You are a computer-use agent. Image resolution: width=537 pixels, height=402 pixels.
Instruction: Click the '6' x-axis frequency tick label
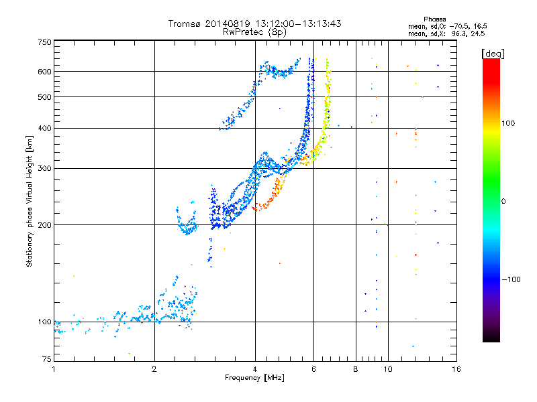(313, 369)
